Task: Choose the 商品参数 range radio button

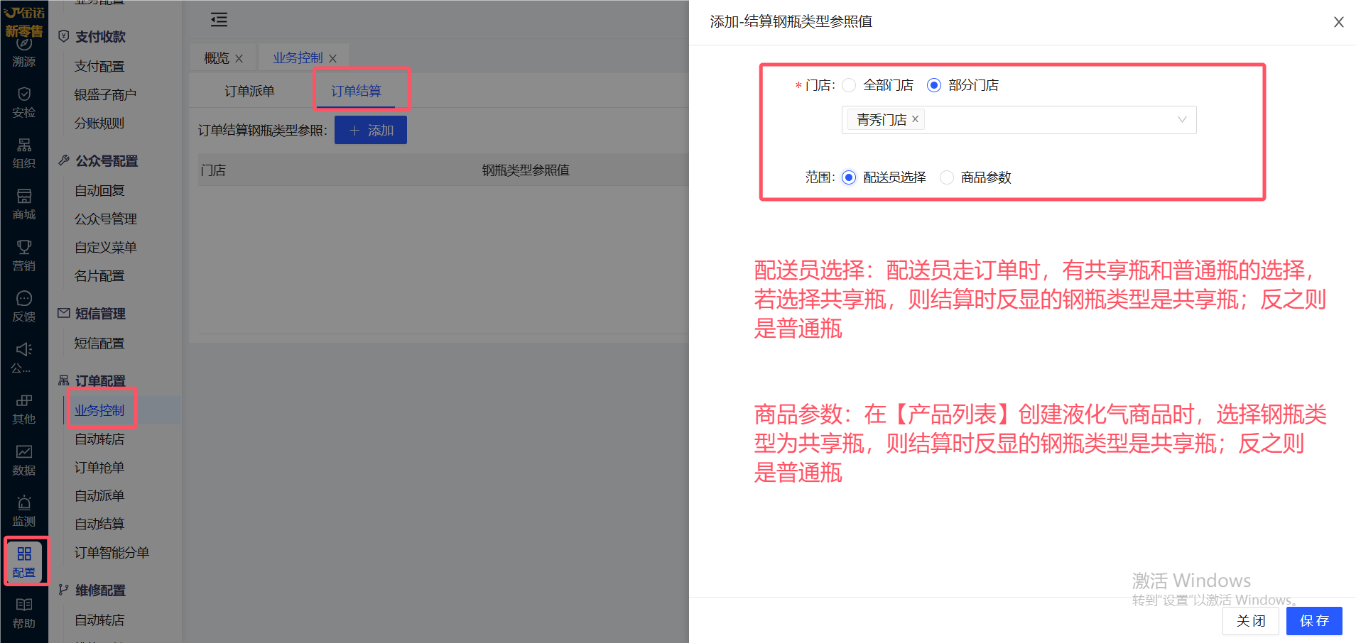Action: (x=947, y=177)
